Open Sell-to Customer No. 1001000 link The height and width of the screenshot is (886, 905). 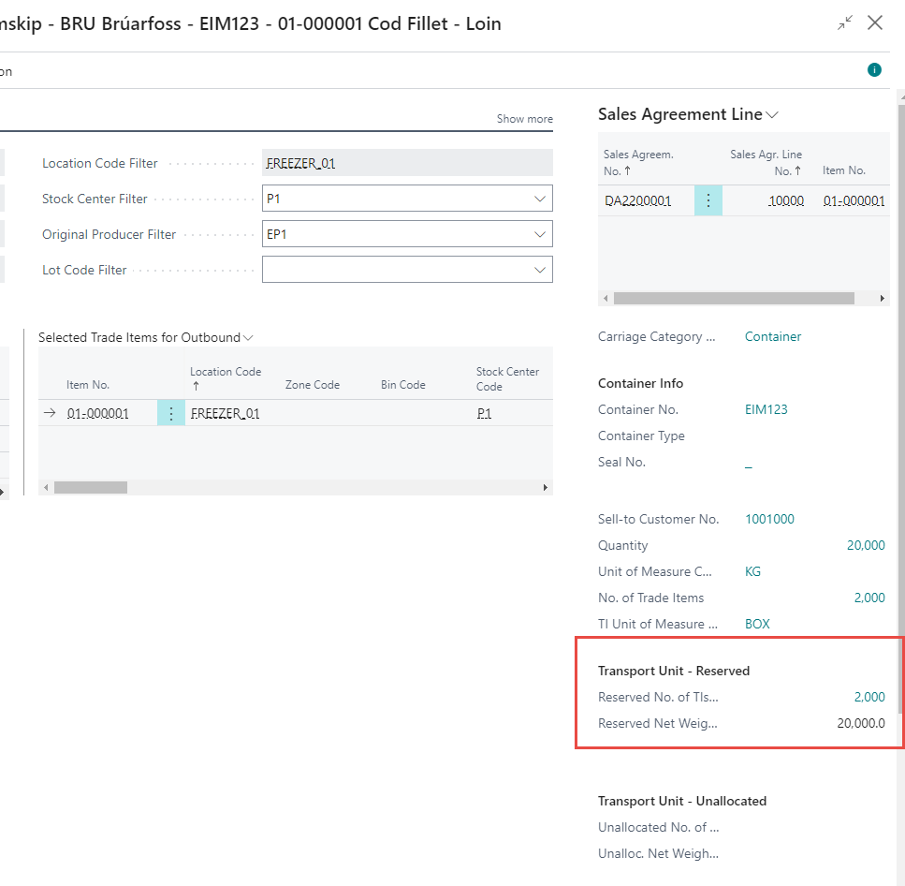(769, 519)
